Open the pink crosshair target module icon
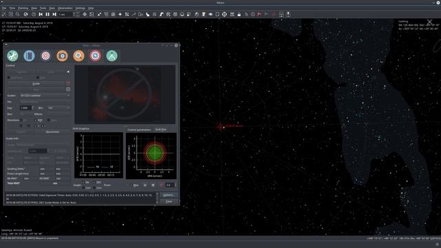Screen dimensions: 441x248 pos(95,56)
